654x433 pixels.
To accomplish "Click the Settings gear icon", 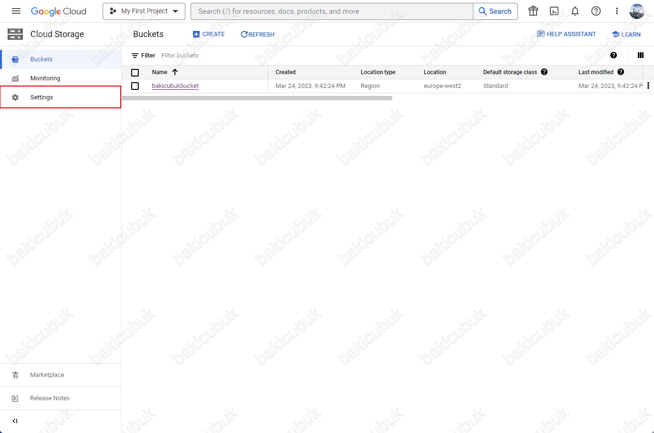I will coord(15,97).
